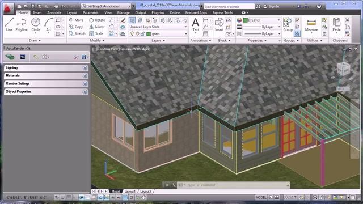
Task: Click the command line wrench customize icon
Action: (174, 185)
